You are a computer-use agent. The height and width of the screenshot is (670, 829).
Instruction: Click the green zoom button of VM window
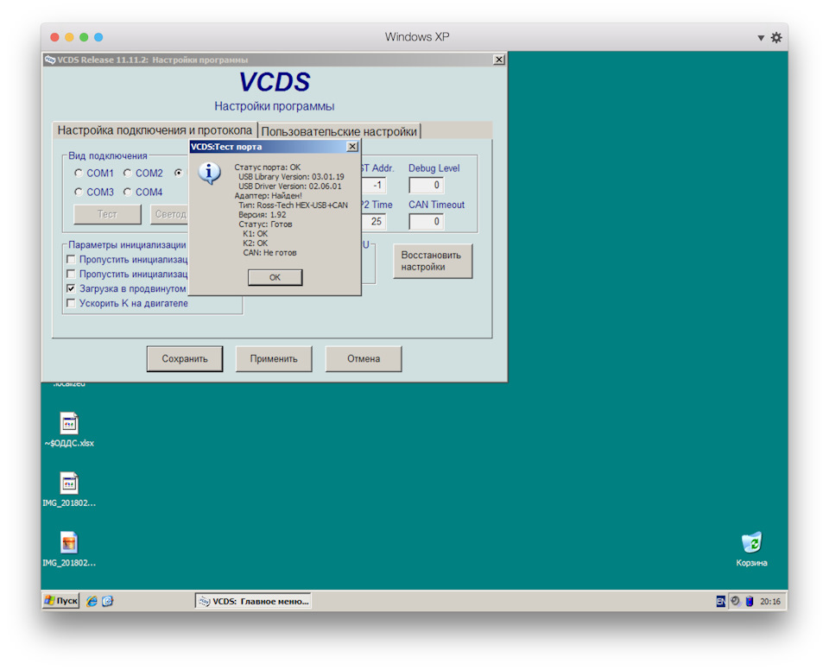point(84,37)
